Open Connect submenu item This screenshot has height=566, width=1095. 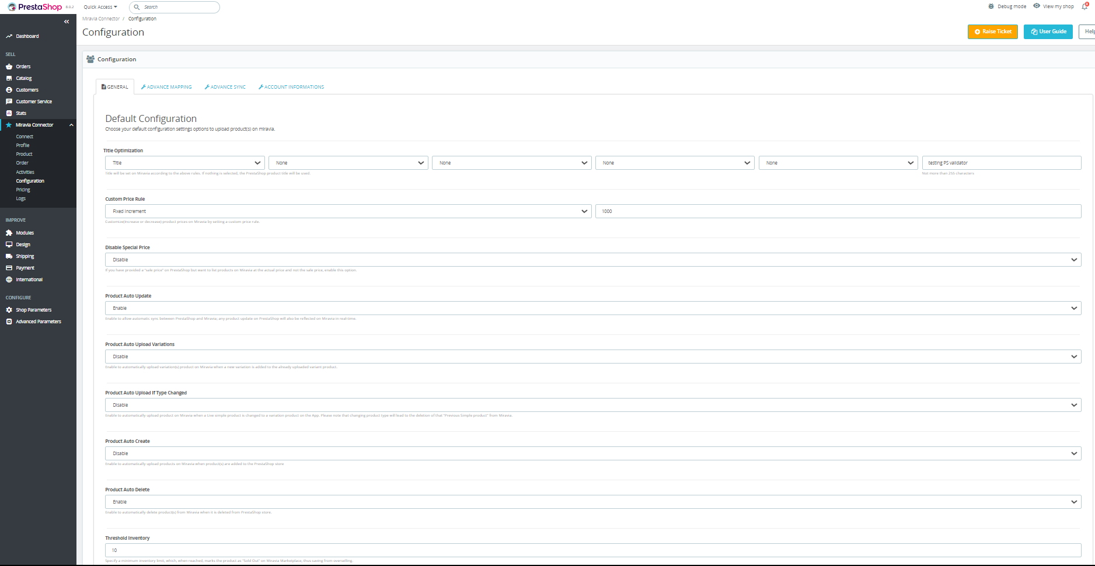[25, 137]
